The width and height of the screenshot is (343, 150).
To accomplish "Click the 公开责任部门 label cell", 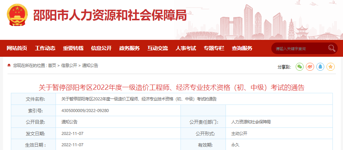I will [203, 122].
